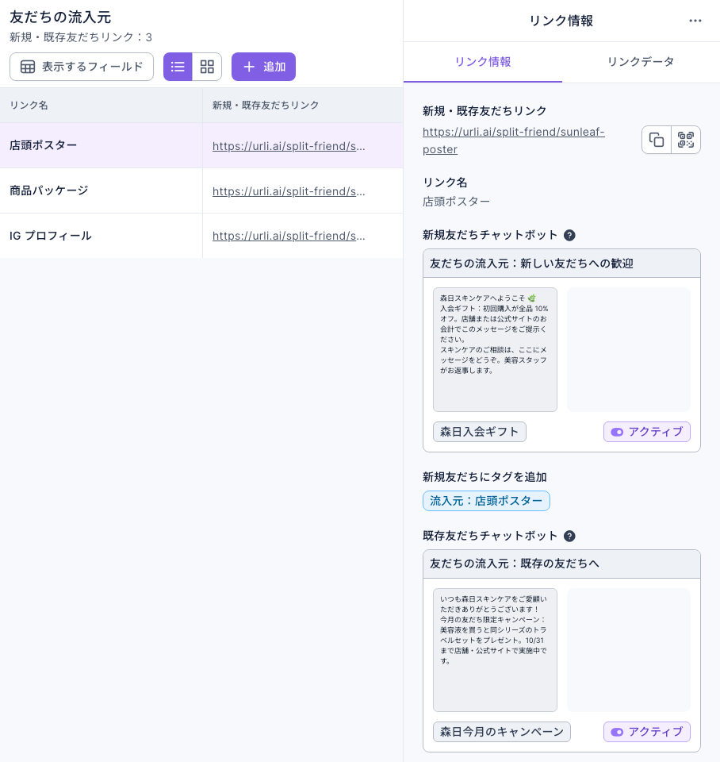Click the 新規・既存友だちリンク column header

pyautogui.click(x=302, y=106)
